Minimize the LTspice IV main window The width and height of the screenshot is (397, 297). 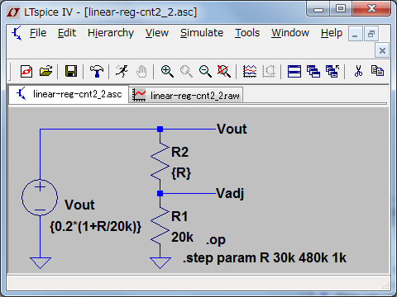coord(318,8)
